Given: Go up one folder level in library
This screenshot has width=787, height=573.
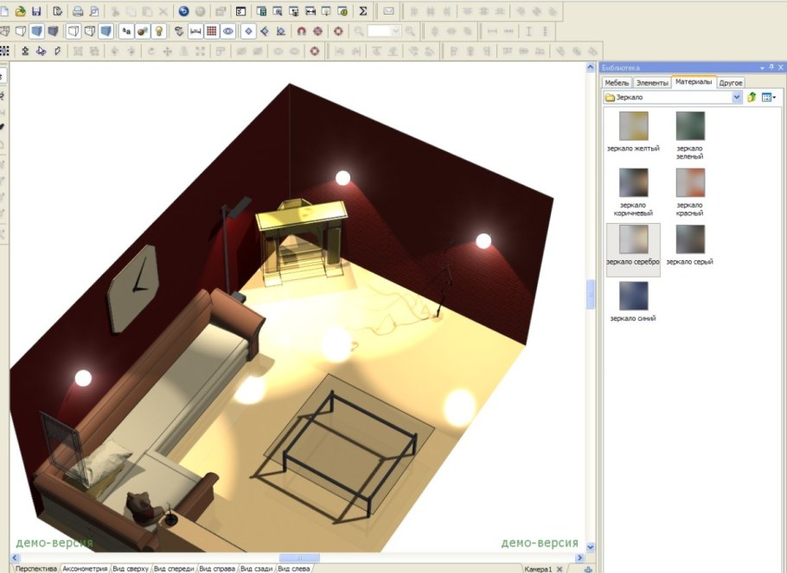Looking at the screenshot, I should 752,98.
